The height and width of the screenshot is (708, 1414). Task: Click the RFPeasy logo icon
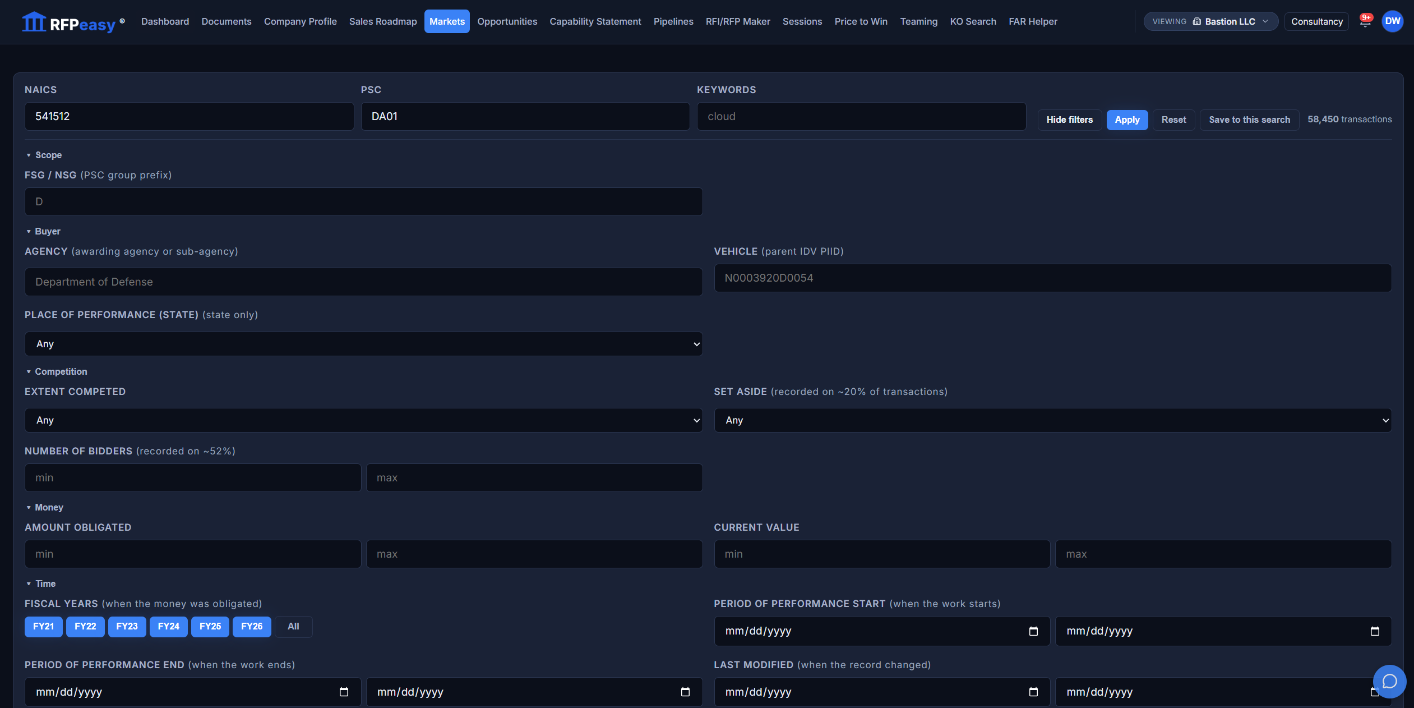tap(34, 22)
